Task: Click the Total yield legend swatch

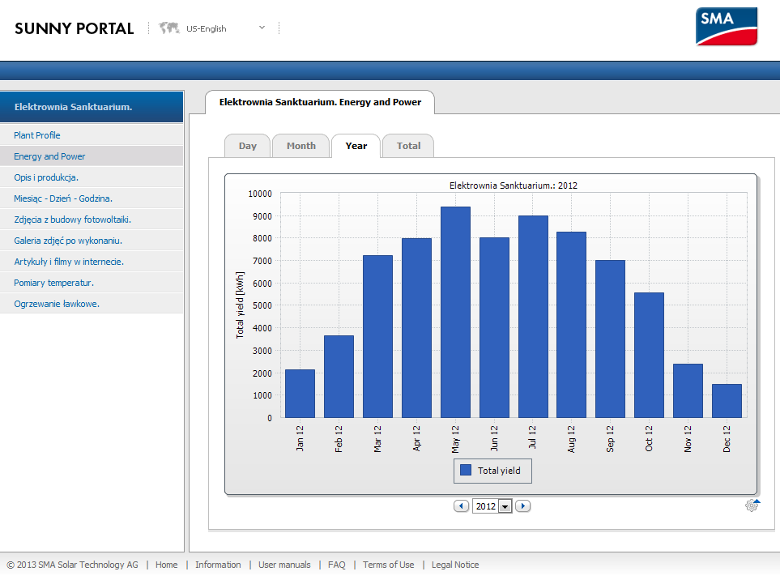Action: click(x=466, y=470)
